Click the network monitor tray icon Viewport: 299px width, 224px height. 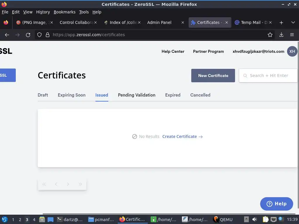click(274, 219)
